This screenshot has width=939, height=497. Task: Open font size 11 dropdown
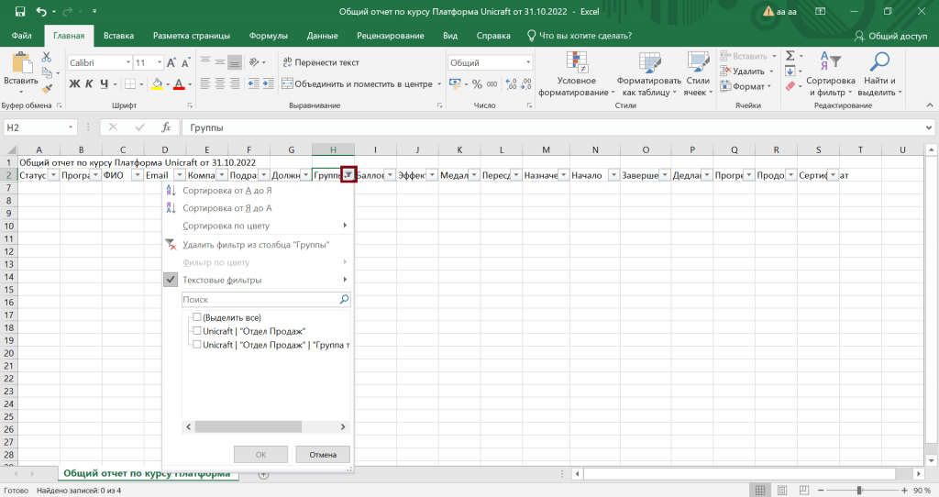(160, 63)
